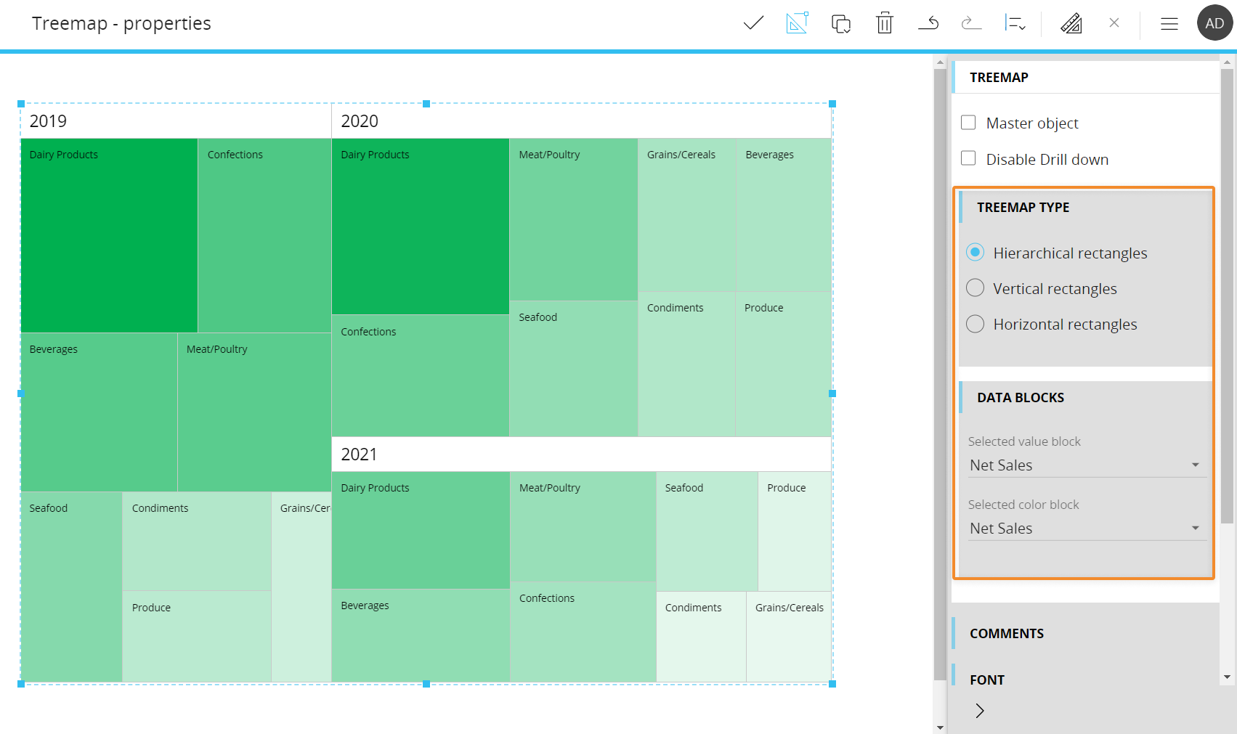Open the alignment options icon
This screenshot has height=734, width=1237.
[1015, 23]
